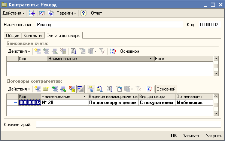Click the Организация column header
This screenshot has width=225, height=141.
(194, 96)
